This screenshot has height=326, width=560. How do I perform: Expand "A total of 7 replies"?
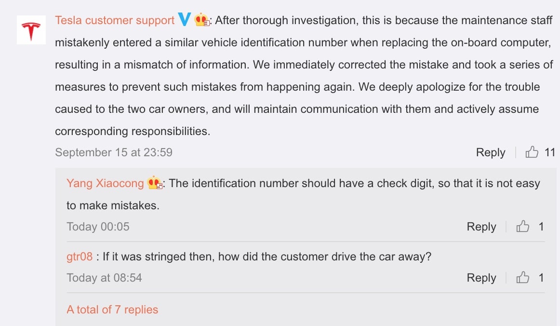(112, 310)
